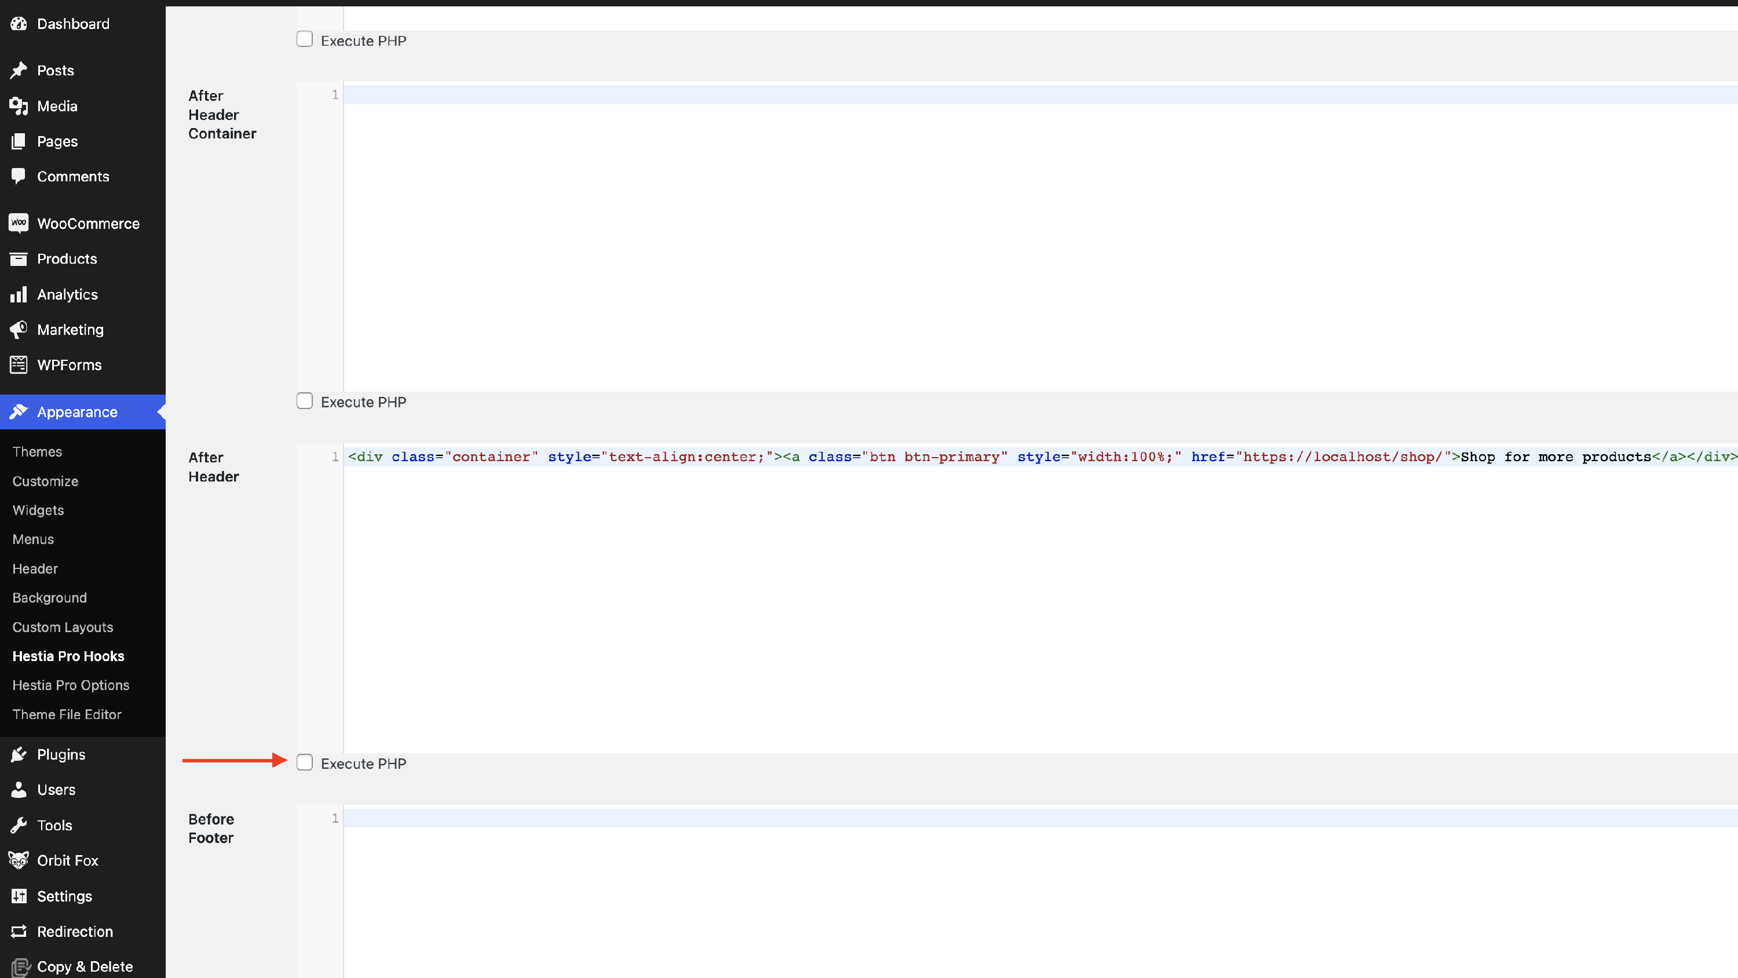The image size is (1738, 978).
Task: Open the Theme File Editor submenu item
Action: [67, 714]
